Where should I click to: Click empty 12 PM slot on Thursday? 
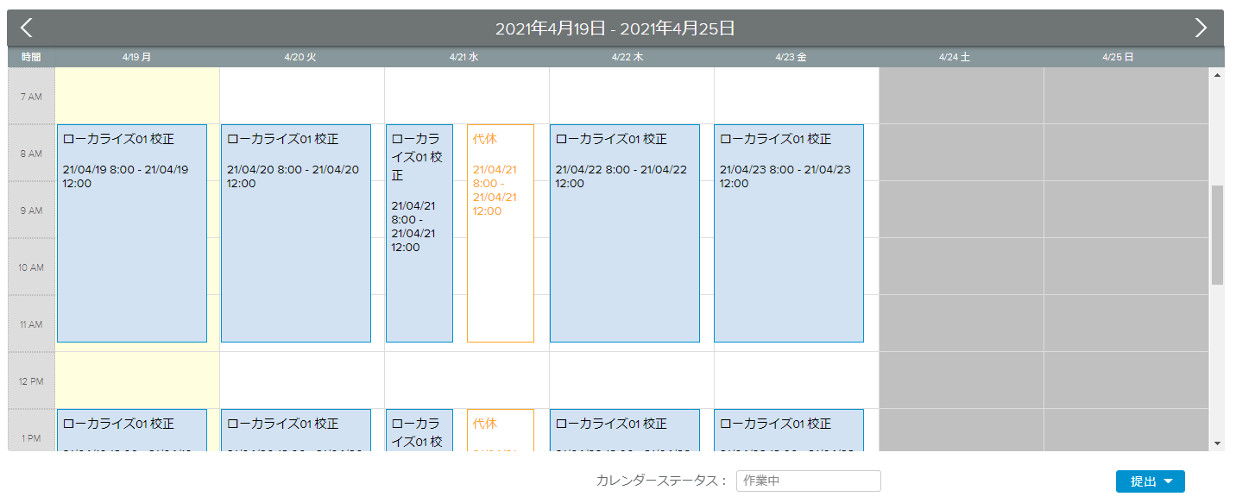point(631,380)
